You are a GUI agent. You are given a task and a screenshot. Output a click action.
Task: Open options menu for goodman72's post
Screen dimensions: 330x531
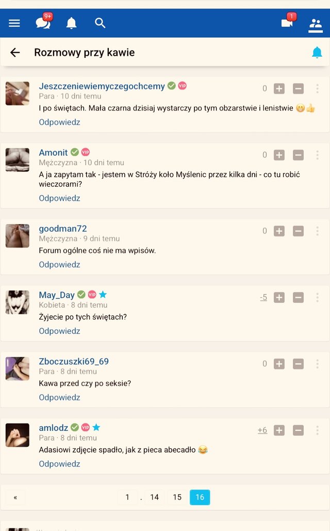317,231
